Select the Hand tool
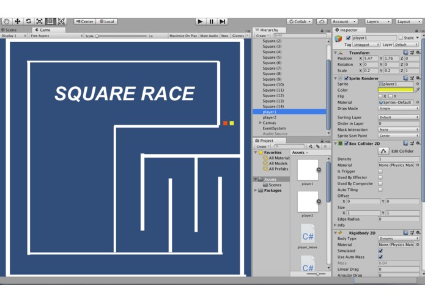Screen dimensions: 425x302 [x=6, y=21]
